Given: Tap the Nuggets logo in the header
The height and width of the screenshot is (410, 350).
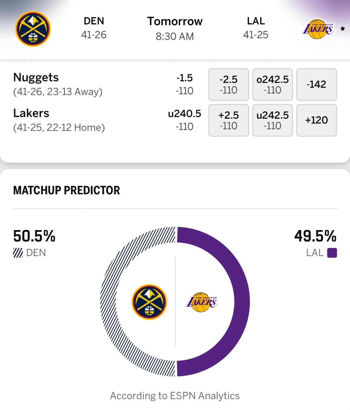Looking at the screenshot, I should [33, 29].
